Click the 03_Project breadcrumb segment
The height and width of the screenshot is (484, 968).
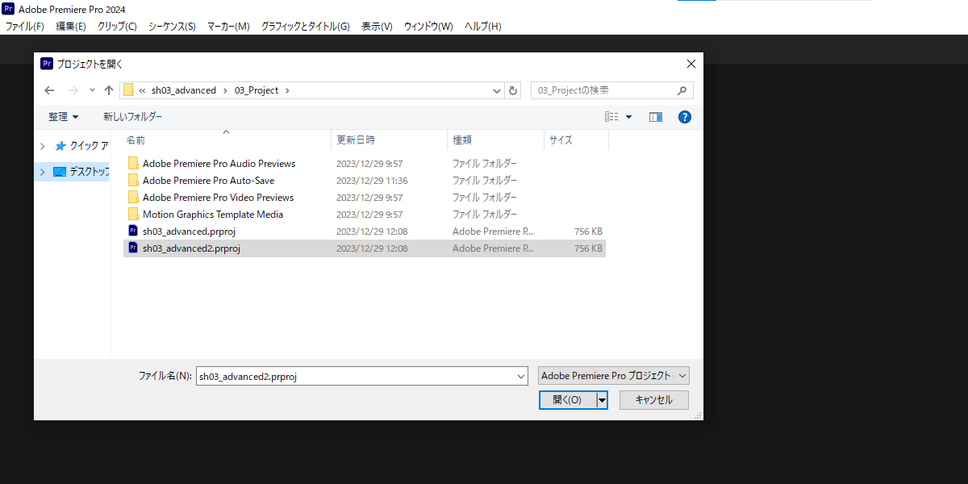[257, 90]
